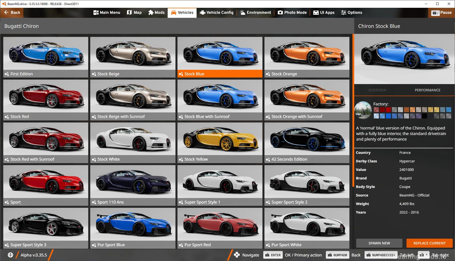Click the Environment weather icon
The image size is (455, 261).
[243, 13]
